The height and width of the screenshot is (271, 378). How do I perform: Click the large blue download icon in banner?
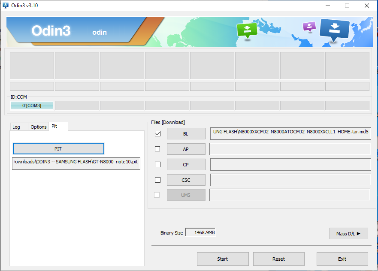pyautogui.click(x=334, y=30)
